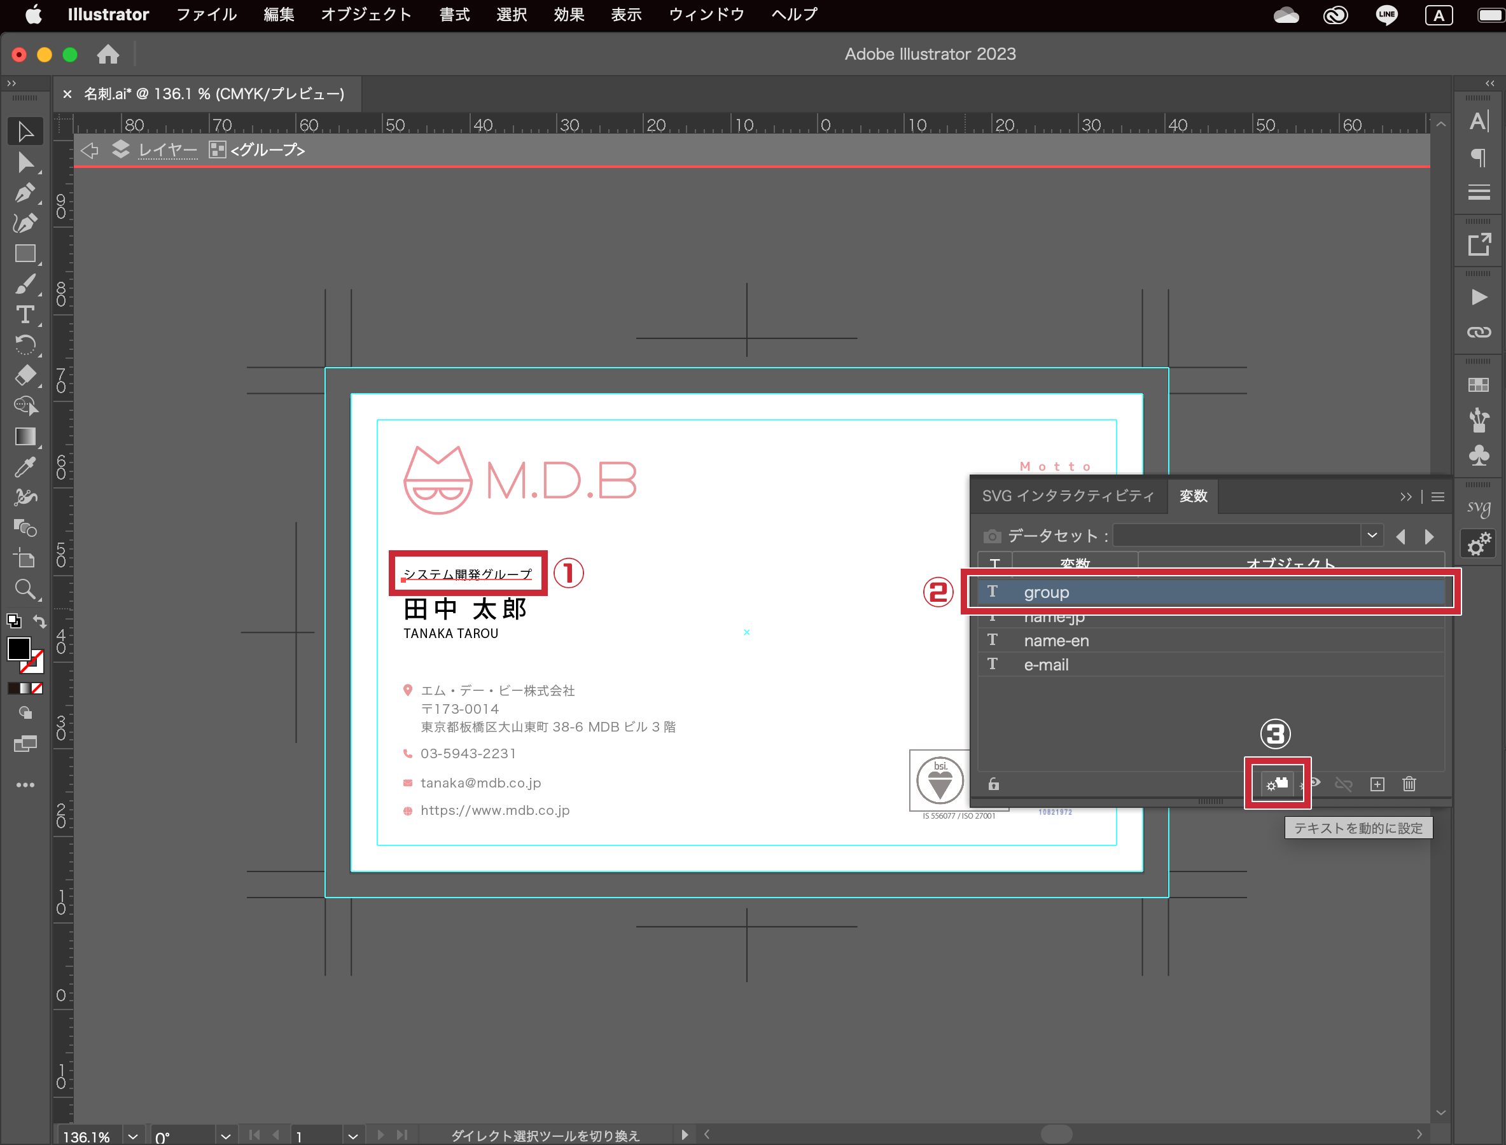
Task: Open the 効果 menu
Action: pyautogui.click(x=569, y=14)
